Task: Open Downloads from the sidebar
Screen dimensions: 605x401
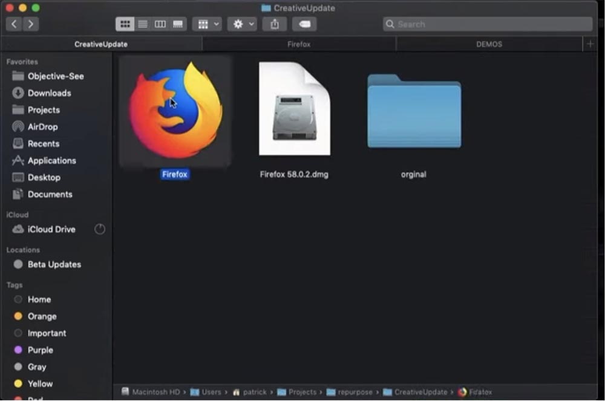Action: (x=49, y=93)
